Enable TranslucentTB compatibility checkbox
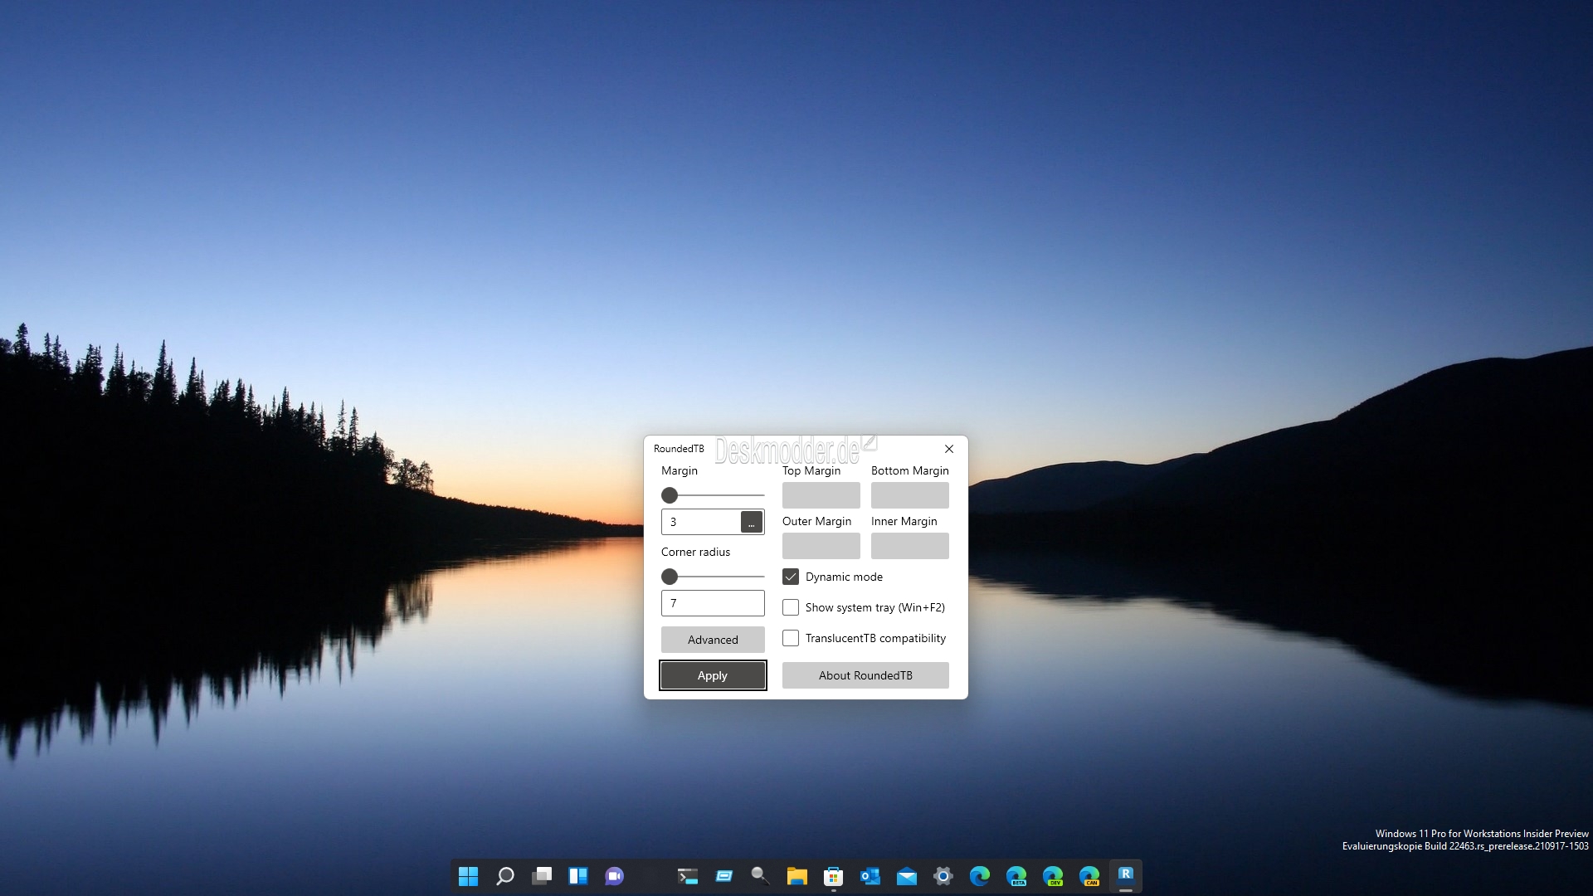Viewport: 1593px width, 896px height. (791, 638)
